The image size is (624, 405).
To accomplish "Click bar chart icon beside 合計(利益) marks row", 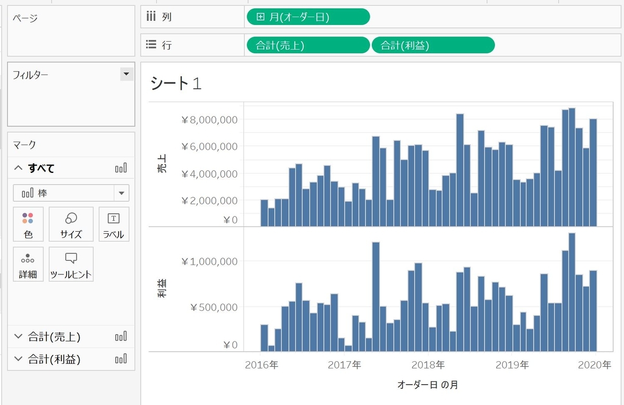I will (121, 359).
